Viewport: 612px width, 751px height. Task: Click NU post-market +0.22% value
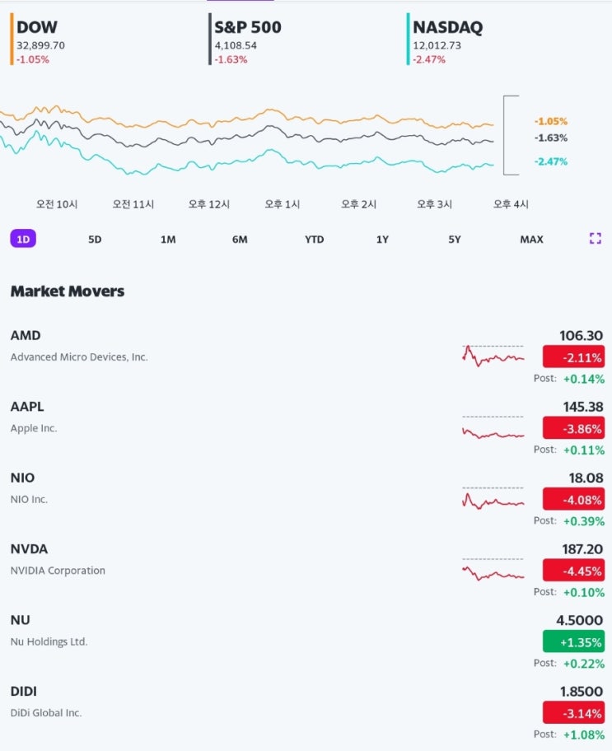tap(584, 664)
